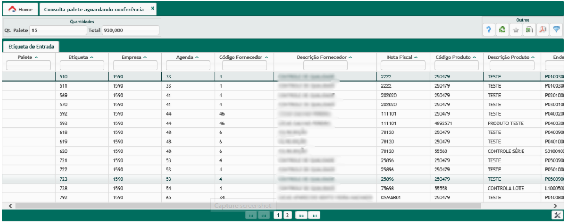Sort by Descrição Produto column header
This screenshot has height=222, width=566.
(x=511, y=57)
